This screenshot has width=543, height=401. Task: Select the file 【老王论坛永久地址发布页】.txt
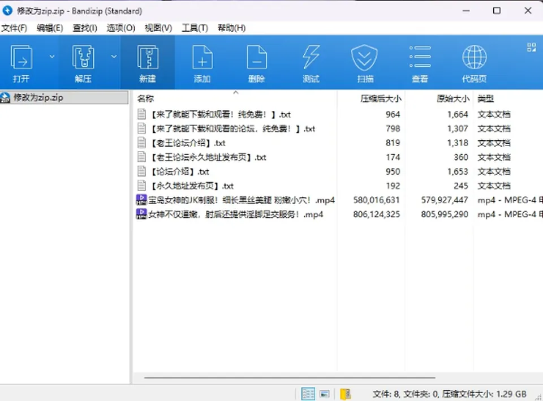tap(209, 157)
